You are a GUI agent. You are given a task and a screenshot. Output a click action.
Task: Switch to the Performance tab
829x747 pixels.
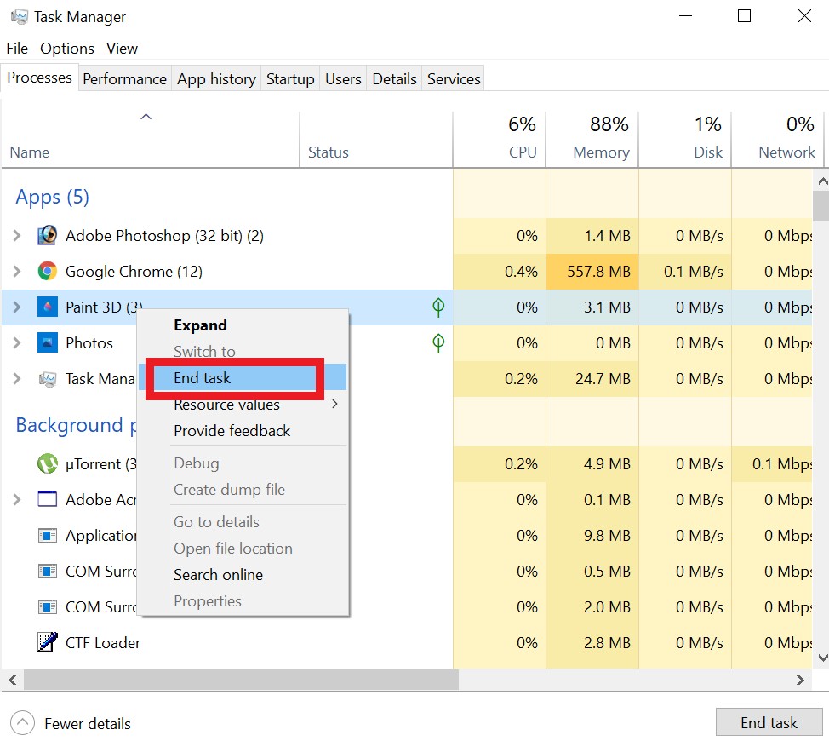pos(125,79)
